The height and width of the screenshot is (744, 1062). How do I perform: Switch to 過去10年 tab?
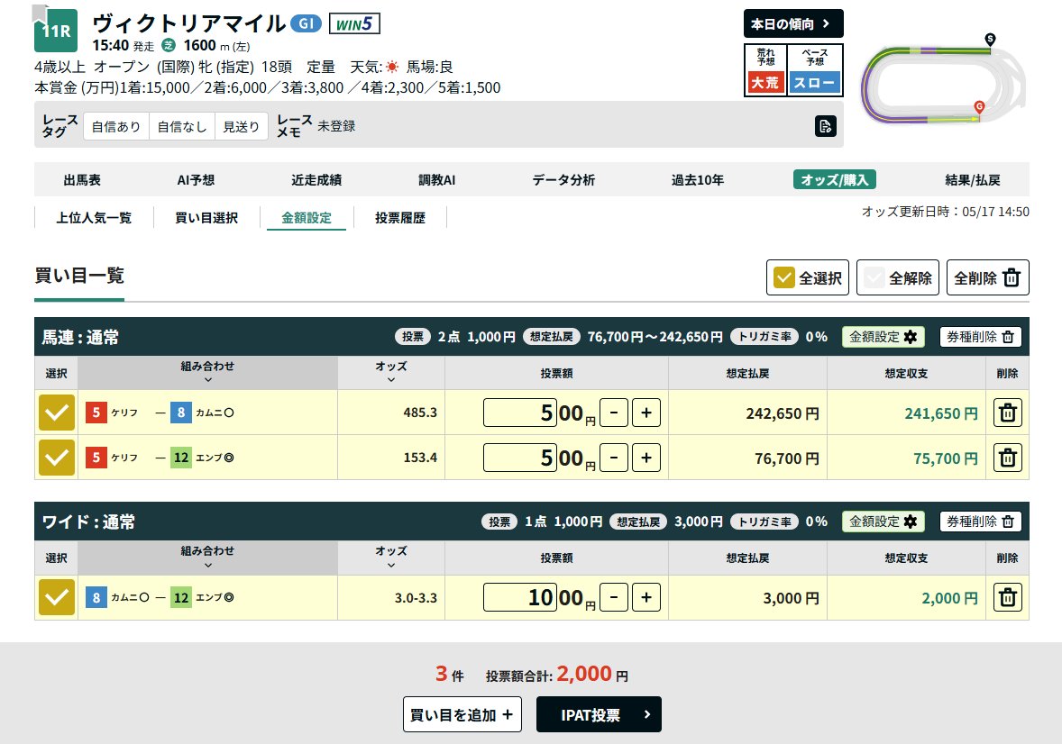click(x=698, y=180)
